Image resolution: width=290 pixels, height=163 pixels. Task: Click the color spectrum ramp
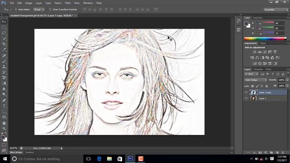[x=265, y=38]
